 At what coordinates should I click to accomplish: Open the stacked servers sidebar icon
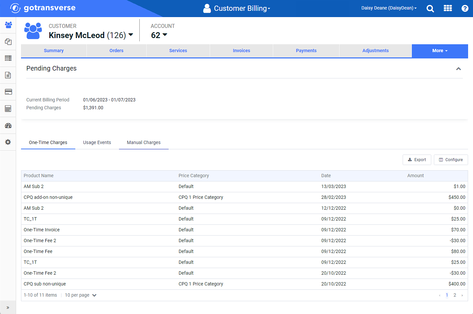coord(8,58)
